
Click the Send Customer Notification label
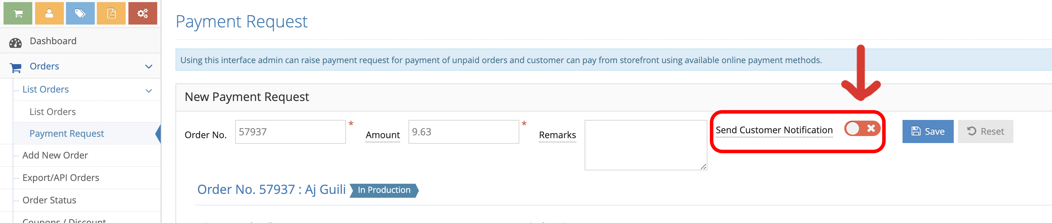point(774,130)
